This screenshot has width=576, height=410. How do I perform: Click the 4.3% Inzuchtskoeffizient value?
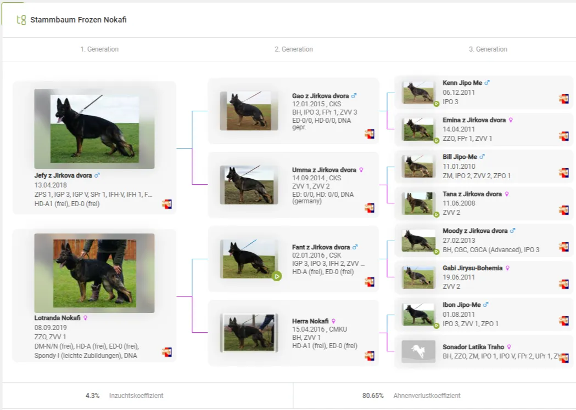[92, 395]
